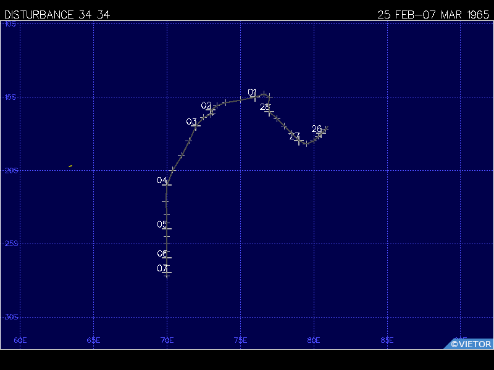Click the 10S latitude label
The width and height of the screenshot is (494, 370).
point(10,24)
